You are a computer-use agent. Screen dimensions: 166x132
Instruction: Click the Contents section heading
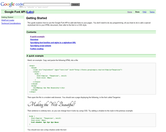pyautogui.click(x=32, y=32)
